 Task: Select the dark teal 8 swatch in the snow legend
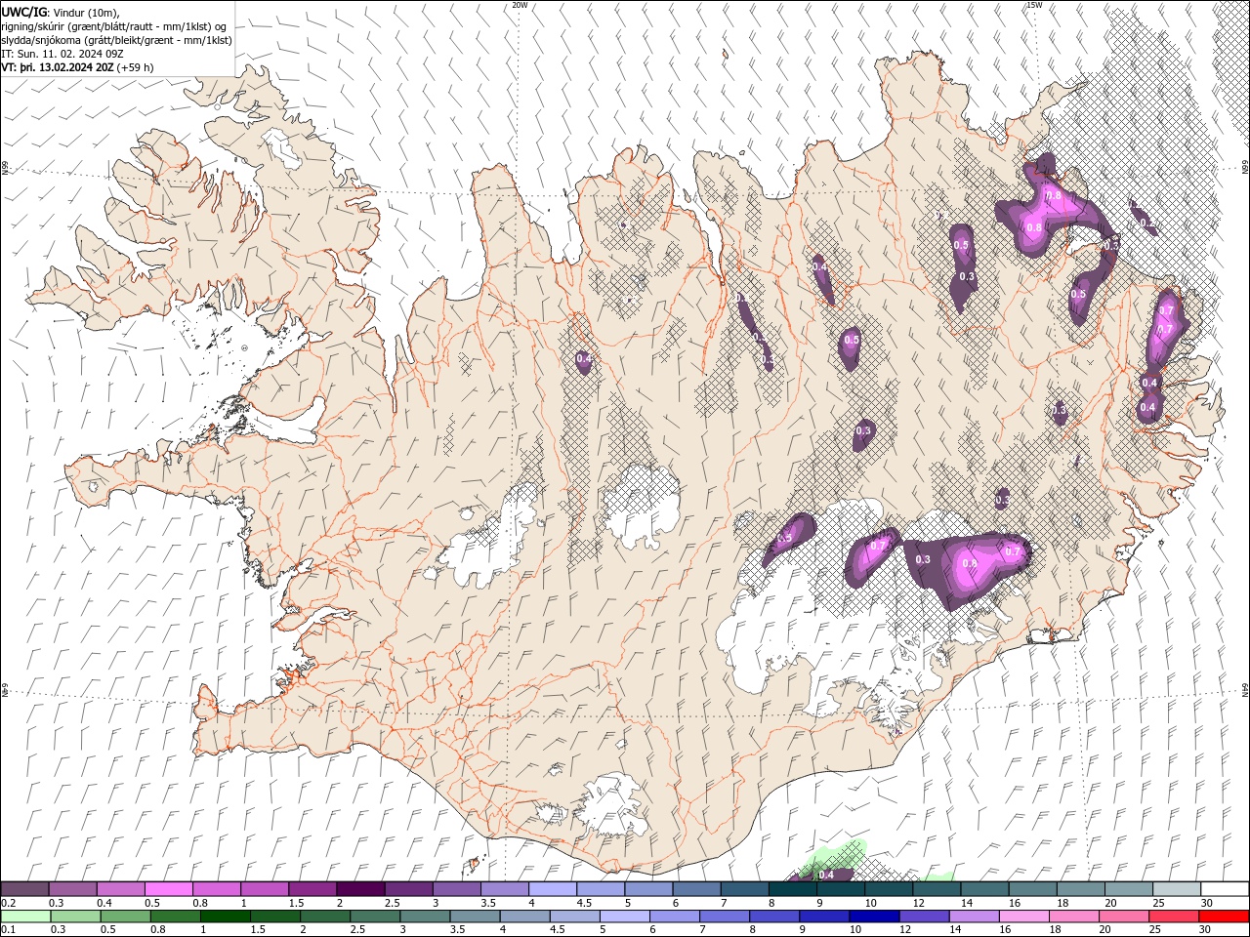coord(793,889)
